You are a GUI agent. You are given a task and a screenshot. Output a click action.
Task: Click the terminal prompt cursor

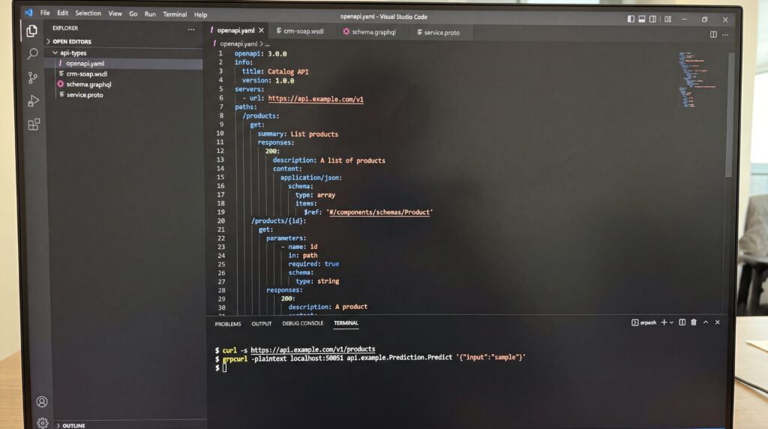pyautogui.click(x=225, y=367)
